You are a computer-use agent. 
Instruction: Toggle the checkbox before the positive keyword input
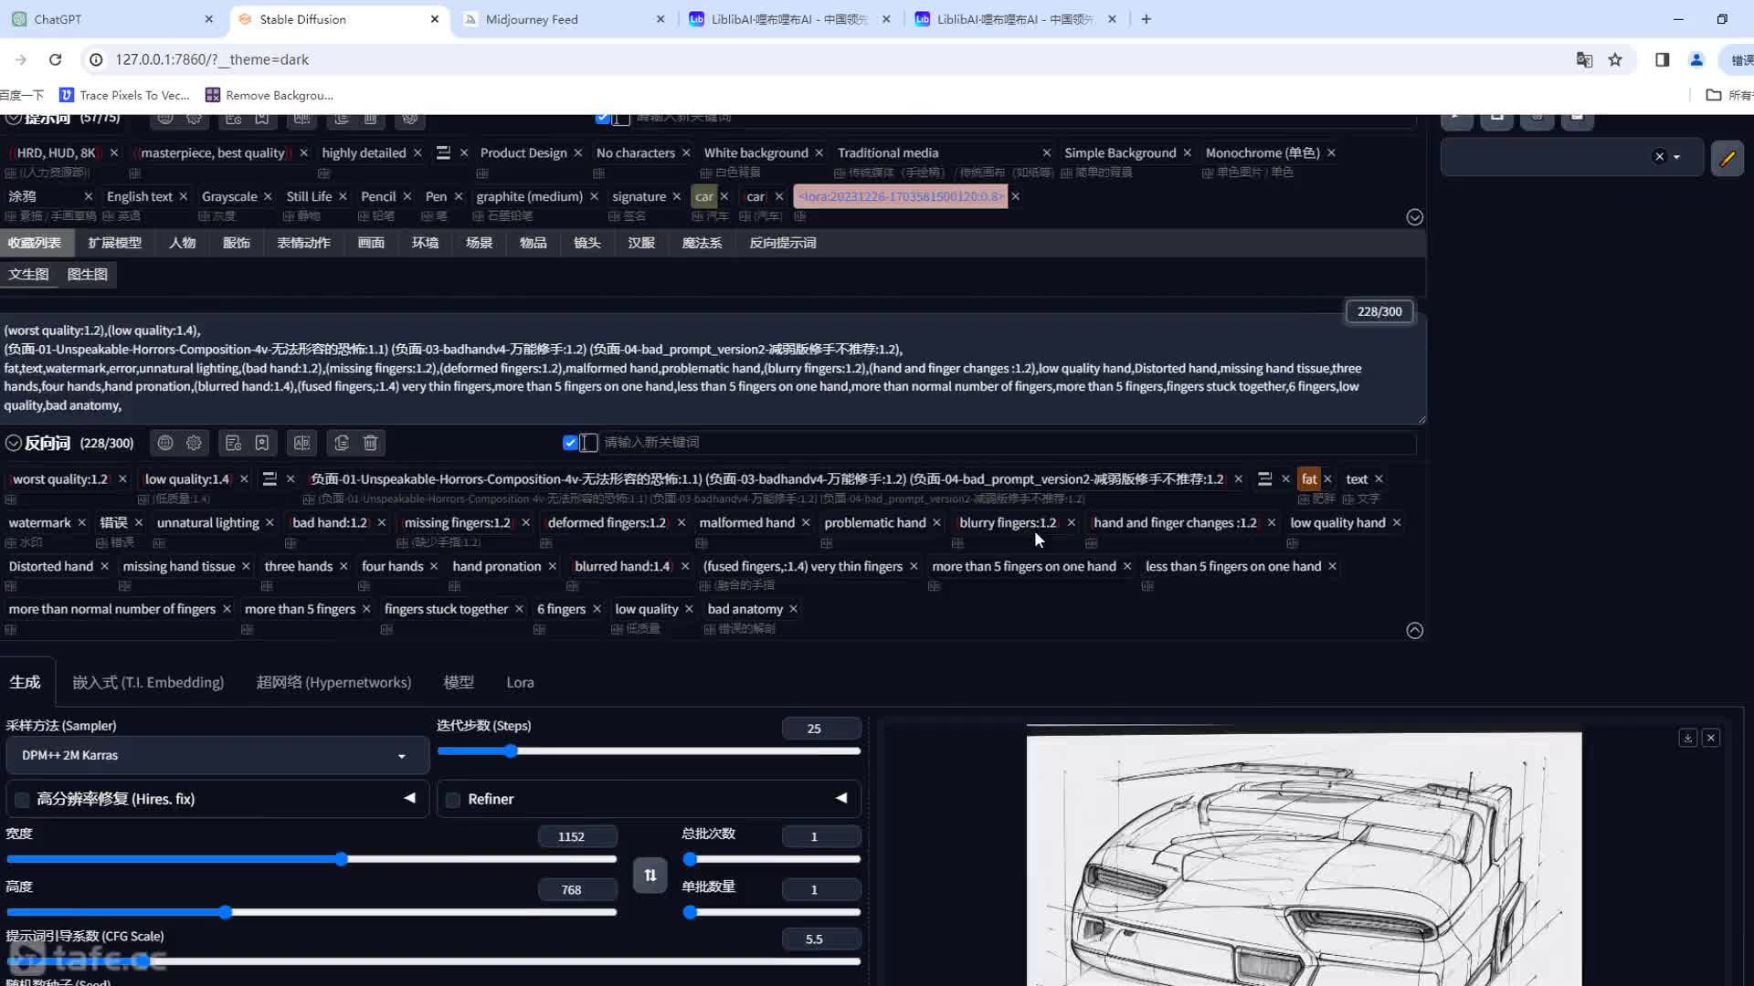pos(602,118)
